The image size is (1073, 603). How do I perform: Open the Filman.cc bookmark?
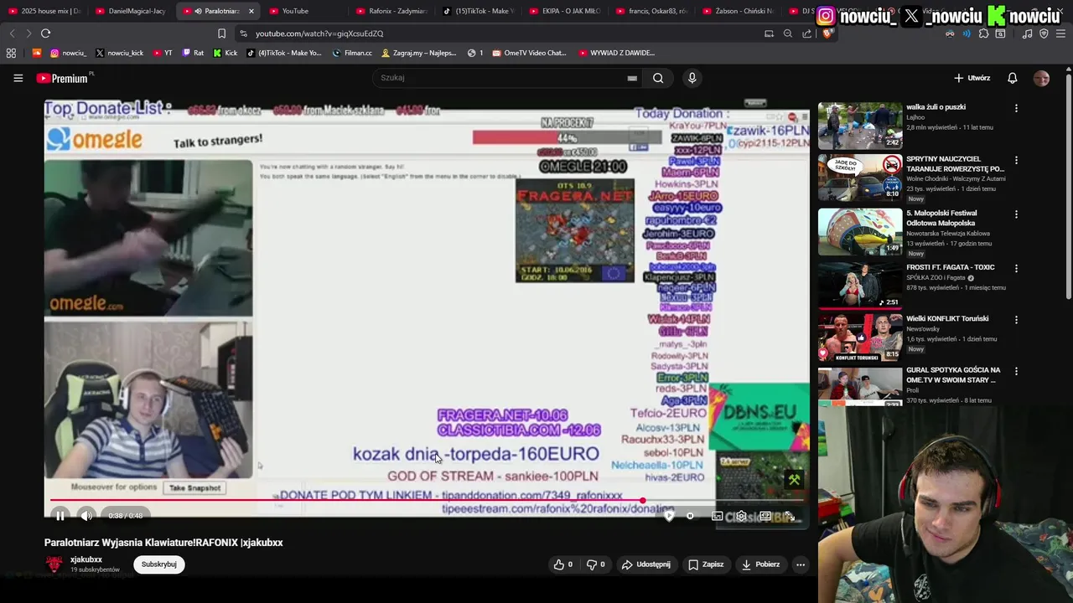tap(352, 53)
